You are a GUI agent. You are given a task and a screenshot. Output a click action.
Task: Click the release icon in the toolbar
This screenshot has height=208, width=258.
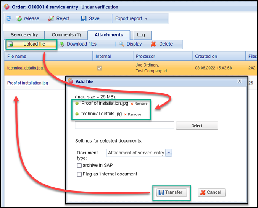19,18
